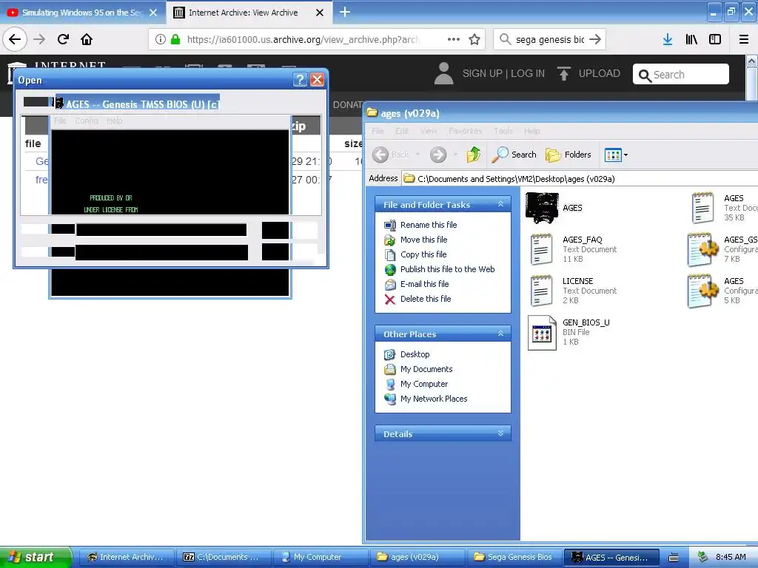Open My Computer from Other Places

[424, 384]
